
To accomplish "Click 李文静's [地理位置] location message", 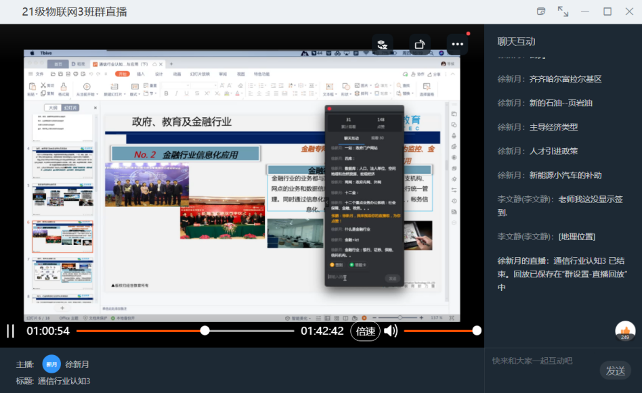I will click(576, 236).
